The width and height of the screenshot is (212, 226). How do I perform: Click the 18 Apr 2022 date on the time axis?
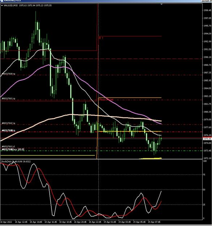(6, 222)
